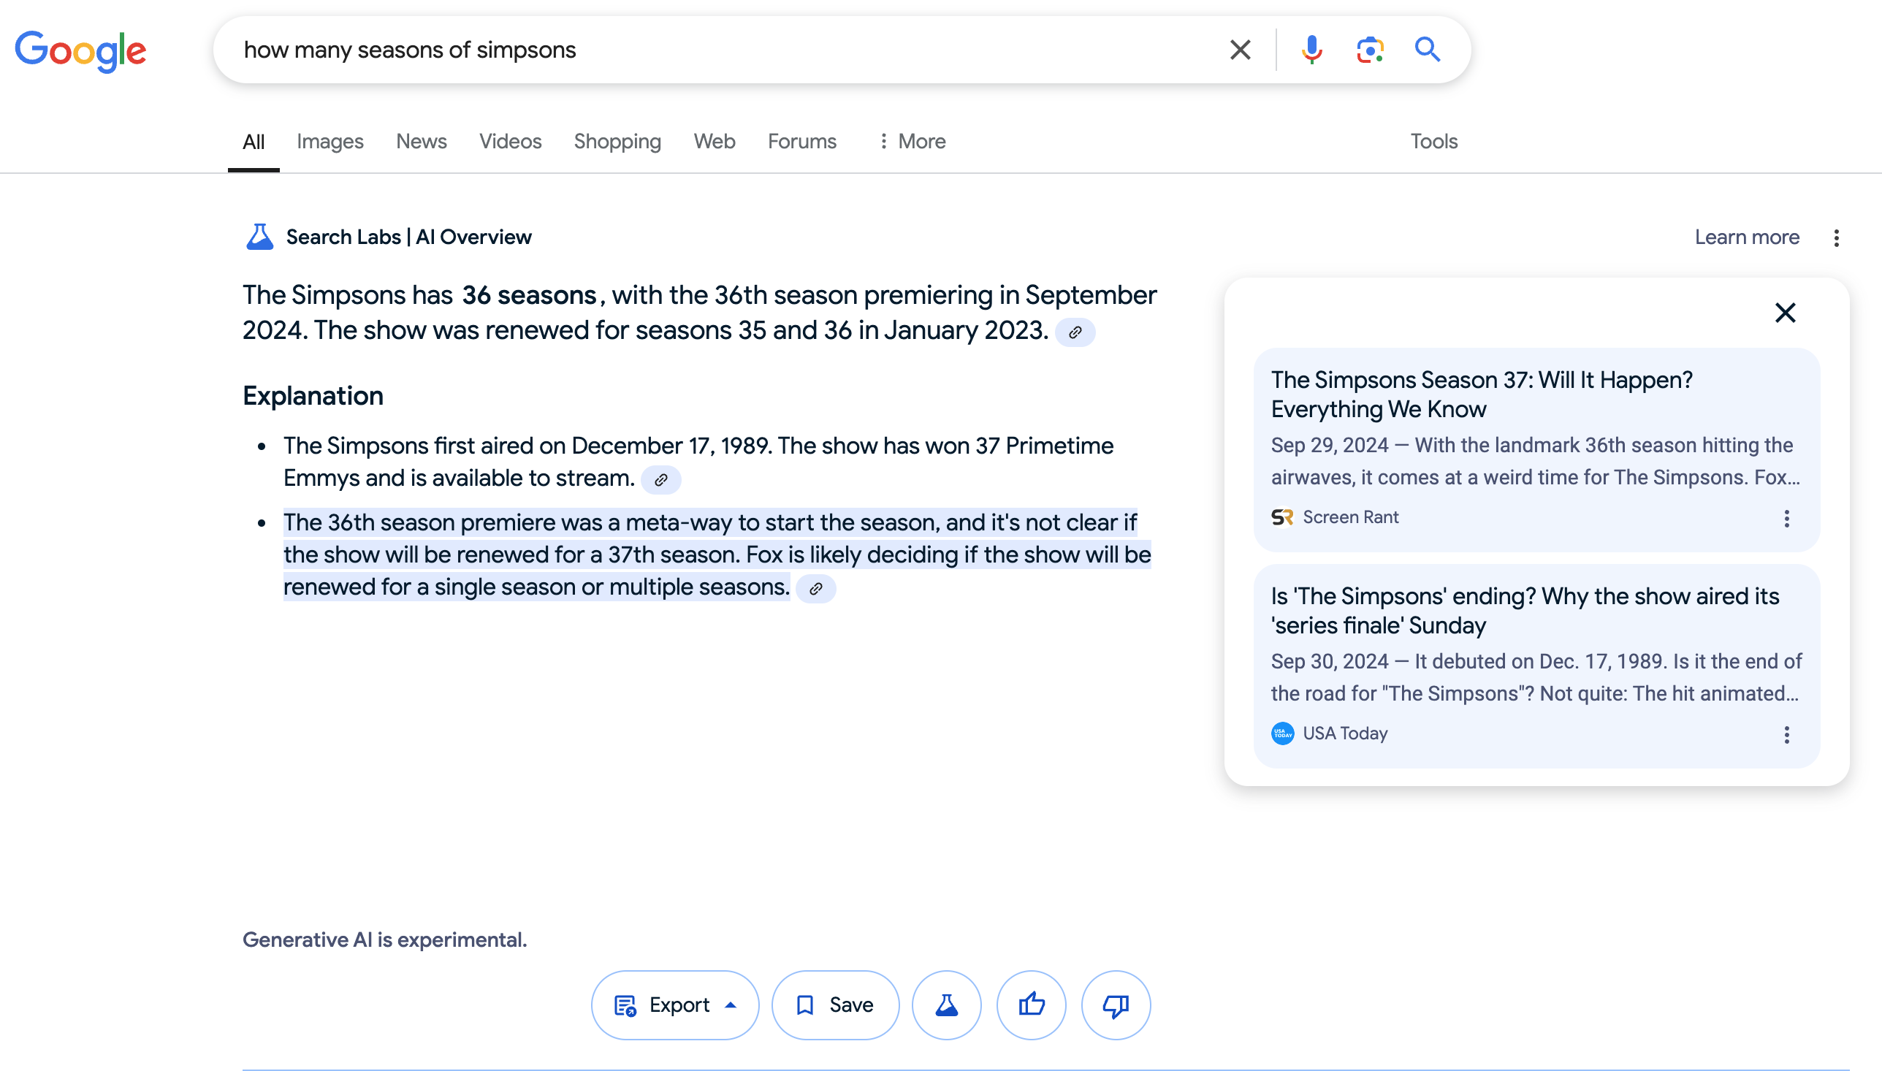
Task: Click the Screen Rant source icon
Action: [1284, 517]
